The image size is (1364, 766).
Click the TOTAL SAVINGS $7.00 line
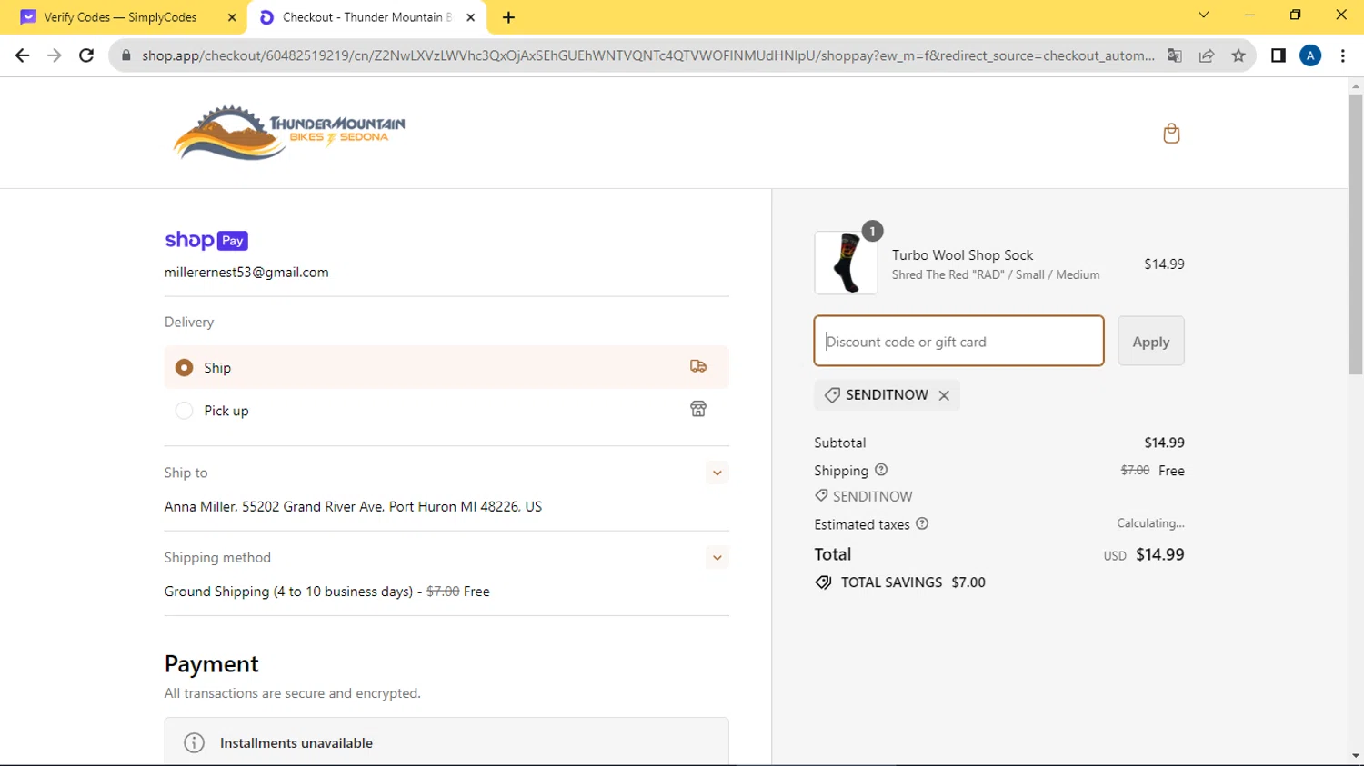[900, 582]
